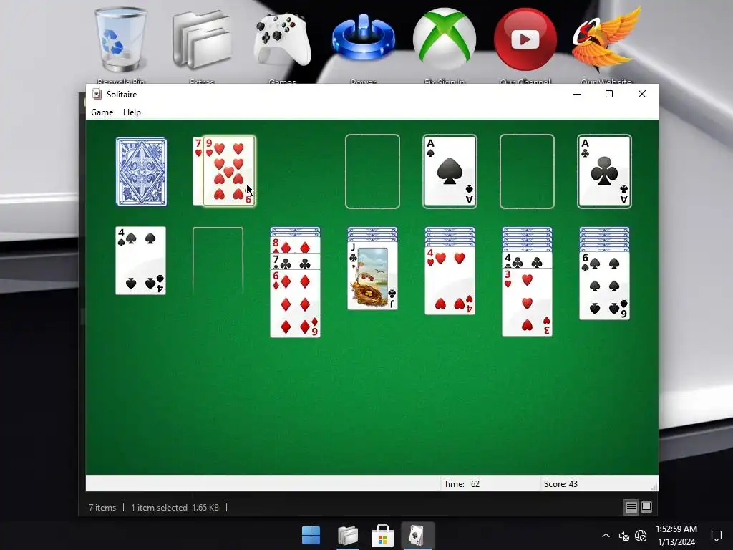Maximize the Solitaire window
The image size is (733, 550).
click(609, 94)
